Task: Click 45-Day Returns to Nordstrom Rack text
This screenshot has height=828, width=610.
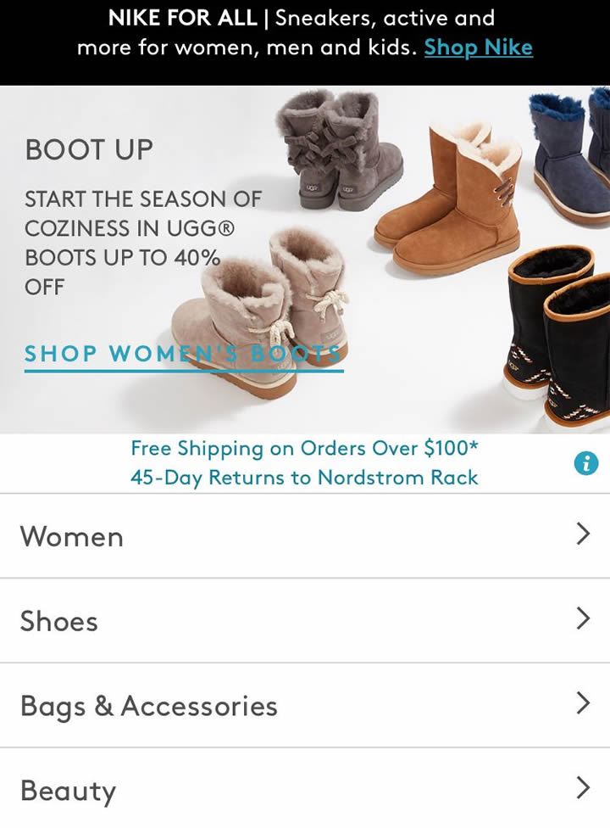Action: (x=304, y=478)
